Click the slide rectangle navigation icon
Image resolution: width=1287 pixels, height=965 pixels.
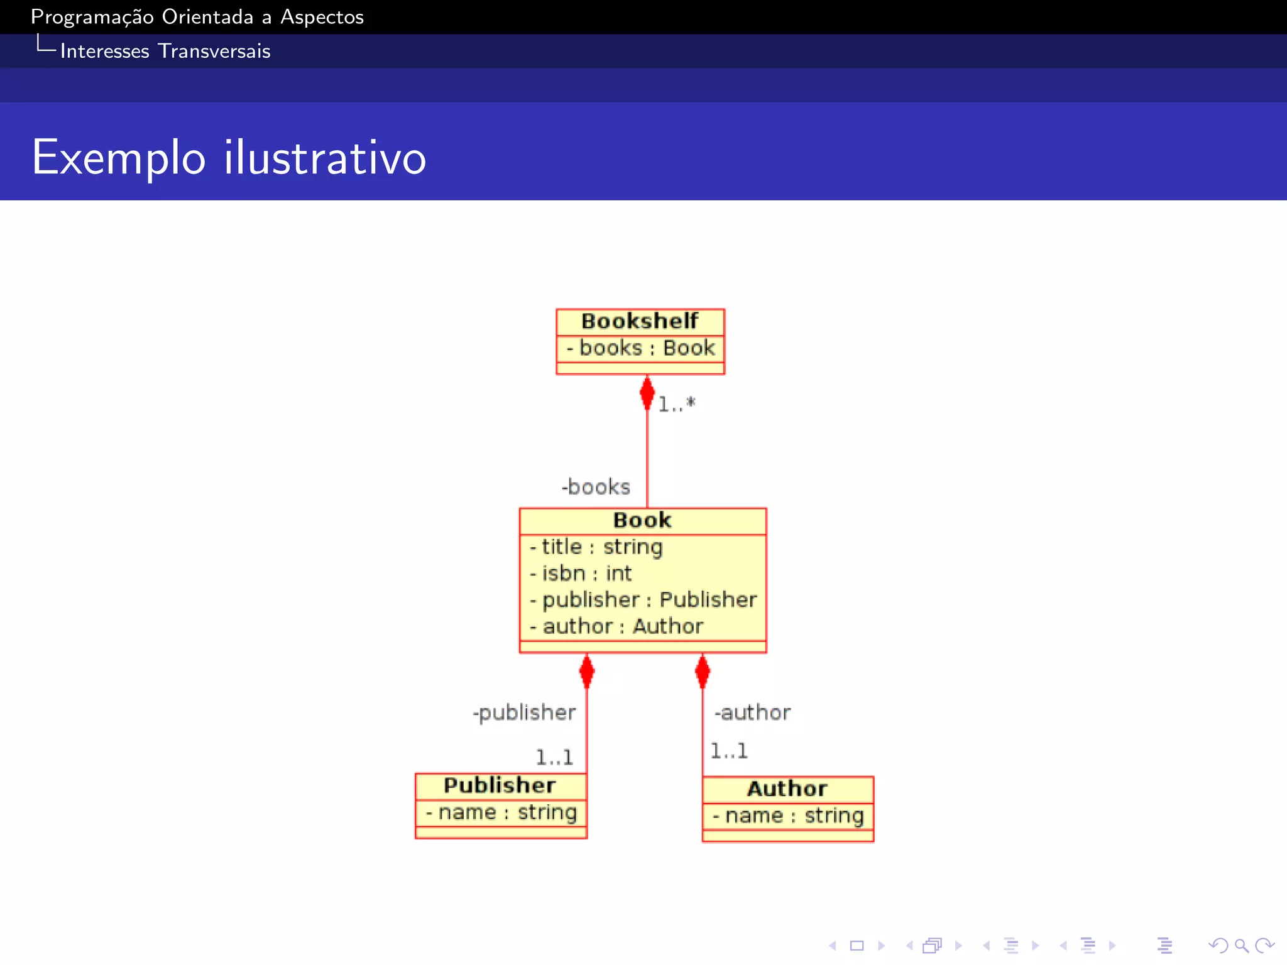[857, 946]
